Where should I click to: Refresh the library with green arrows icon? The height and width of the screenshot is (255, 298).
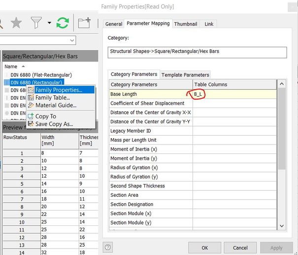point(63,23)
